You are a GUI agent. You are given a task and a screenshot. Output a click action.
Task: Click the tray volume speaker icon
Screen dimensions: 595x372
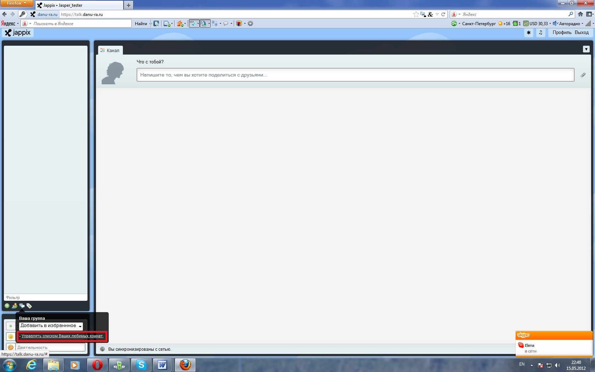557,365
